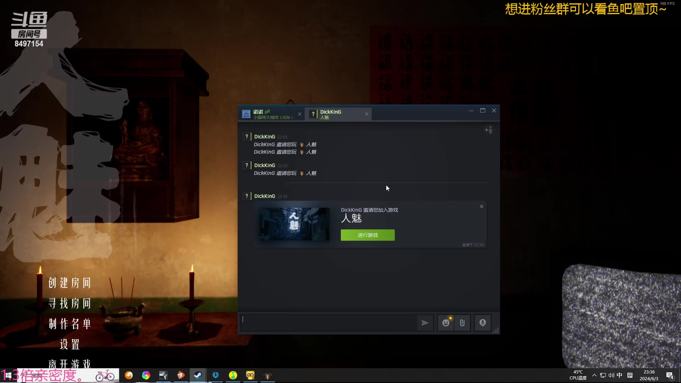
Task: Open the red bird app taskbar icon
Action: pyautogui.click(x=181, y=375)
